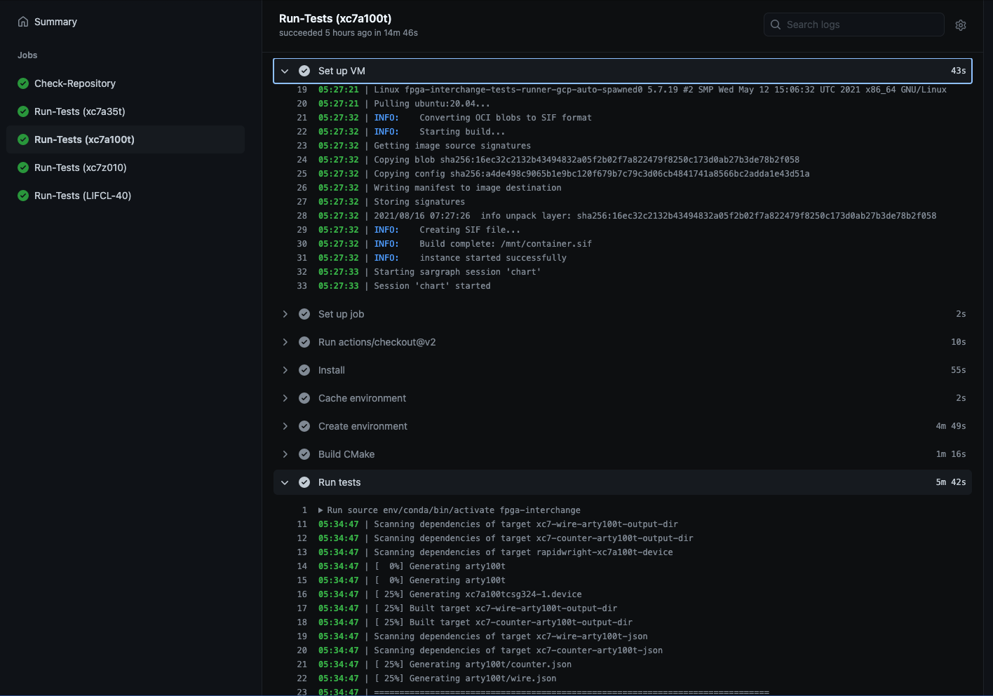This screenshot has width=993, height=696.
Task: Collapse the Run tests step
Action: click(285, 482)
